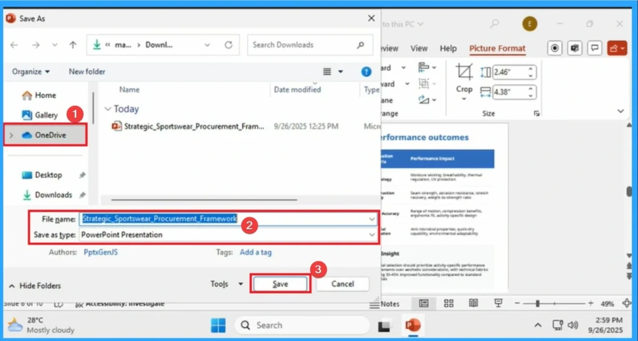Expand the address bar path dropdown
Image resolution: width=638 pixels, height=341 pixels.
(207, 45)
